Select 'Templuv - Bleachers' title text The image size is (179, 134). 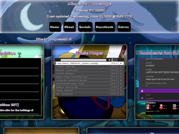64,91
